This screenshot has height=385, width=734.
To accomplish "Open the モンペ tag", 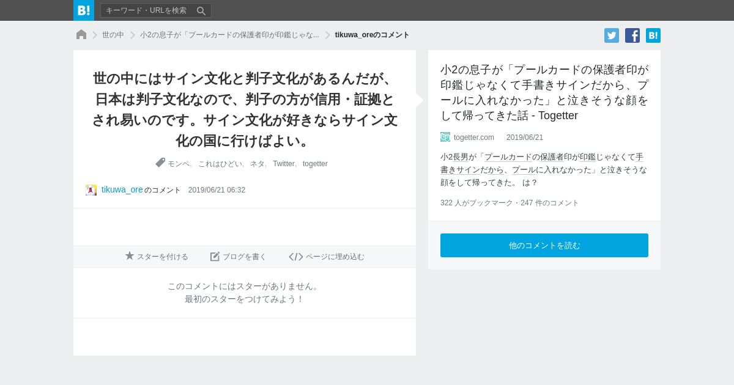I will [179, 164].
